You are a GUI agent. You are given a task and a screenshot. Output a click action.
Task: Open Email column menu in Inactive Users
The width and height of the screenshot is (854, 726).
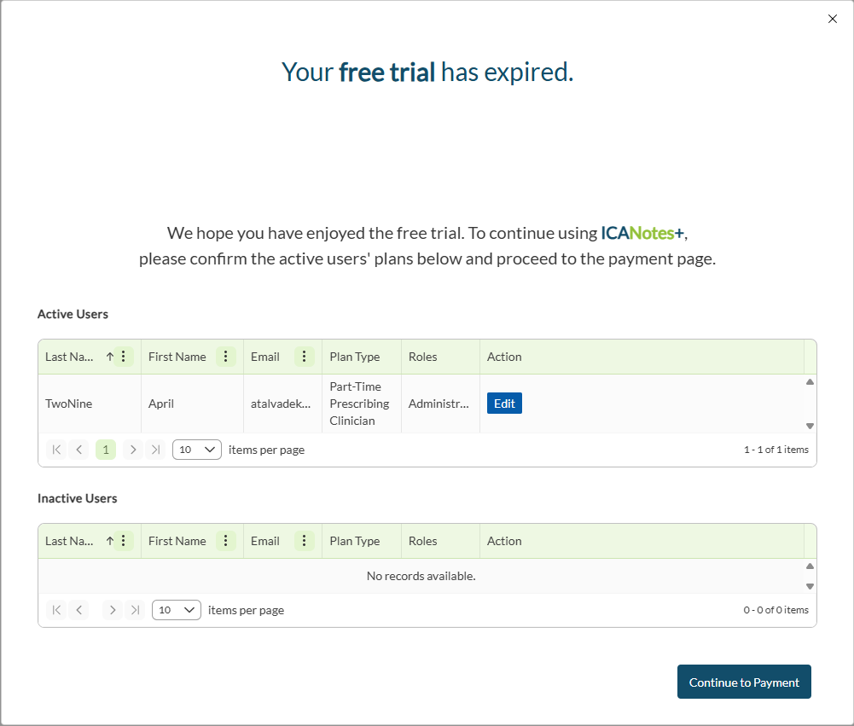click(304, 540)
